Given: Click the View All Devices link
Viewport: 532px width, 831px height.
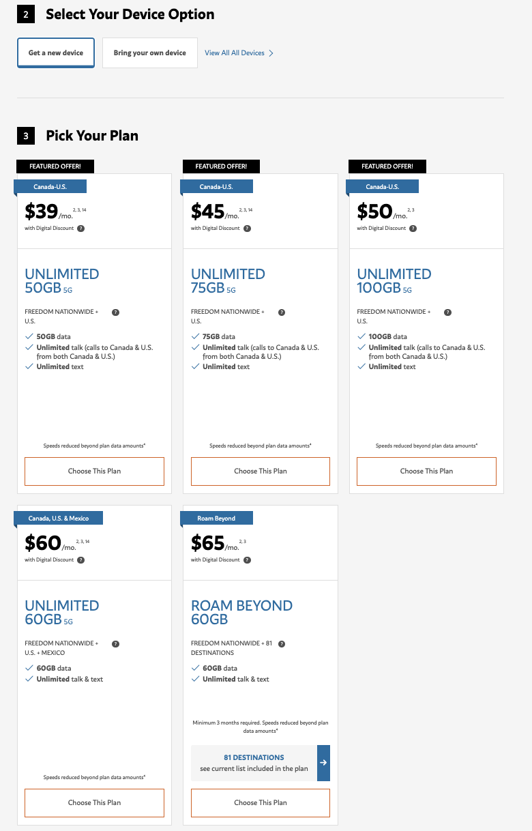Looking at the screenshot, I should point(239,53).
